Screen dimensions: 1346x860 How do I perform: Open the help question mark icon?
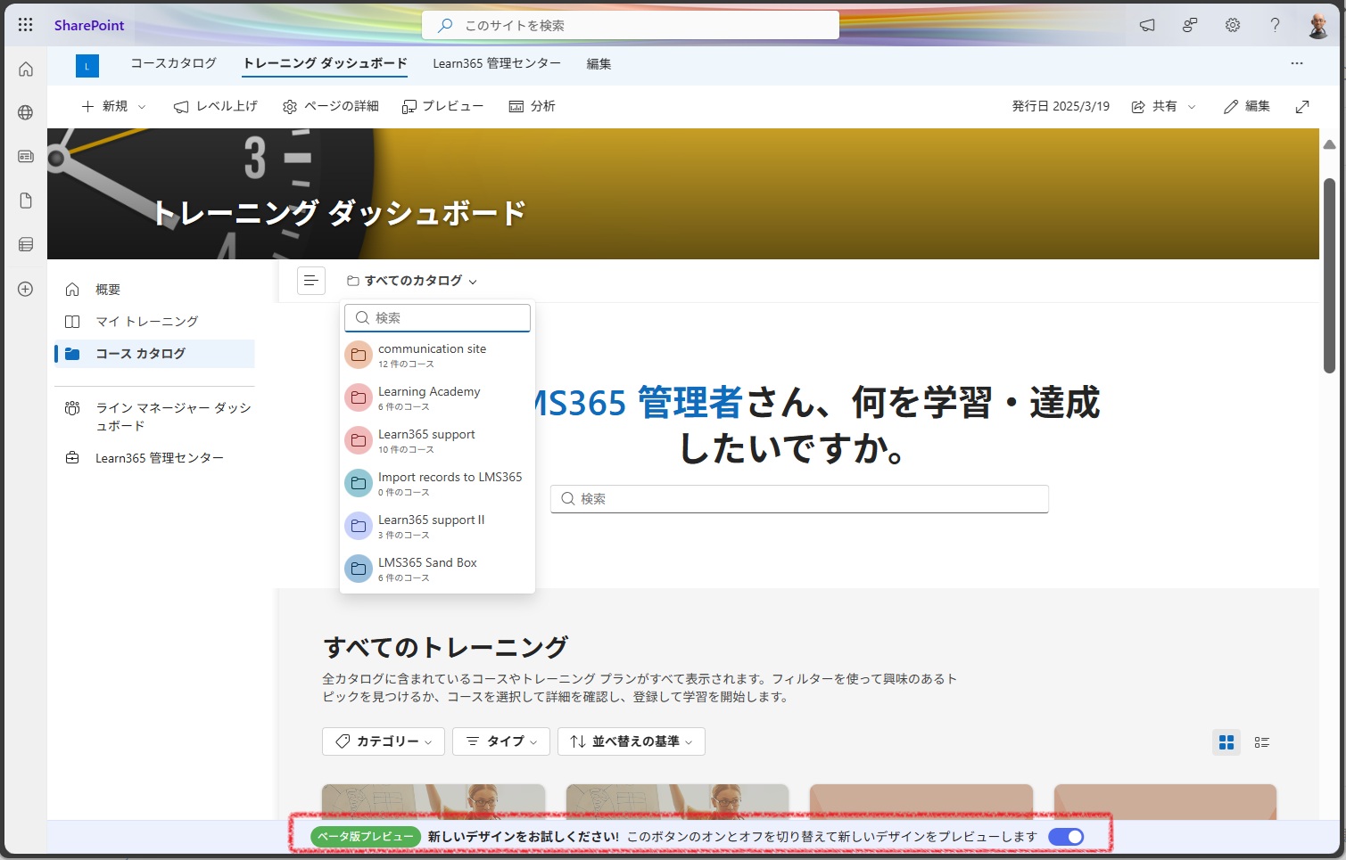pyautogui.click(x=1276, y=25)
